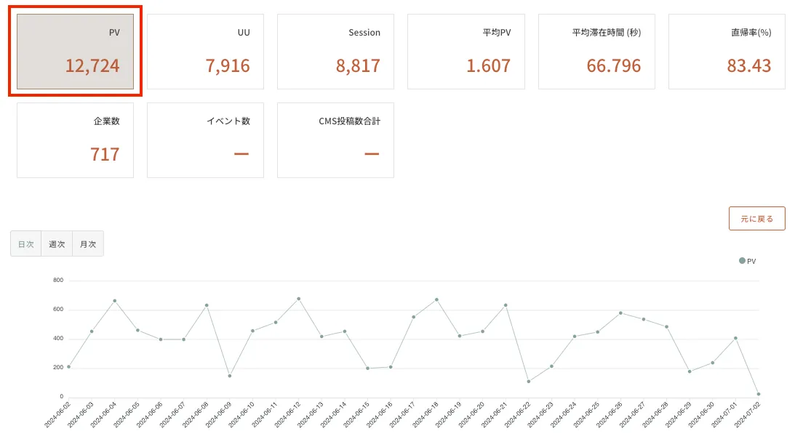Select the 企業数 card

coord(75,140)
